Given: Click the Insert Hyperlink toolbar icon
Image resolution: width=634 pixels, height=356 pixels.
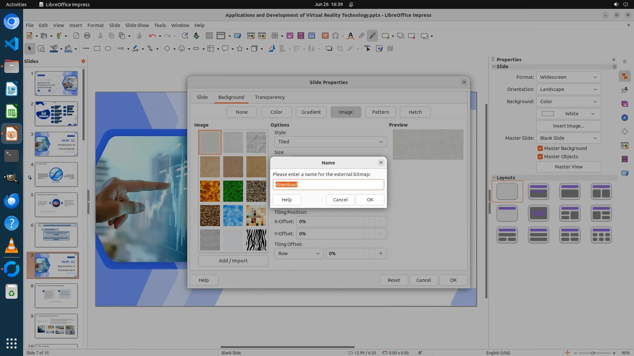Looking at the screenshot, I should coord(362,36).
